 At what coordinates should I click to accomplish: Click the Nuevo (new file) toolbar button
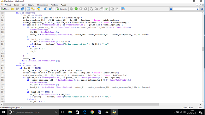coord(5,9)
